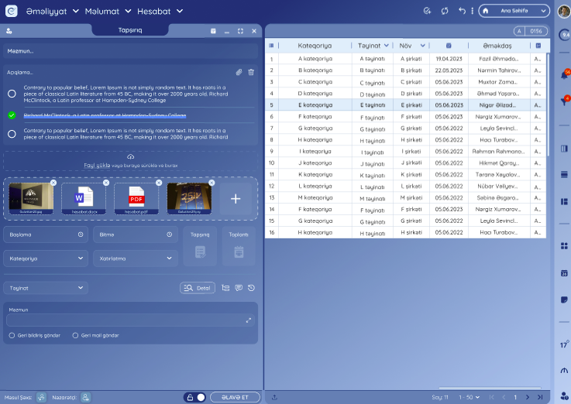This screenshot has height=404, width=571.
Task: Click the refresh icon in top bar
Action: (x=445, y=11)
